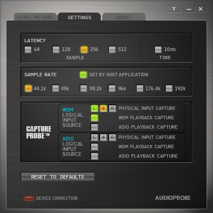The width and height of the screenshot is (213, 213).
Task: Select the 64 sample latency option
Action: point(28,49)
